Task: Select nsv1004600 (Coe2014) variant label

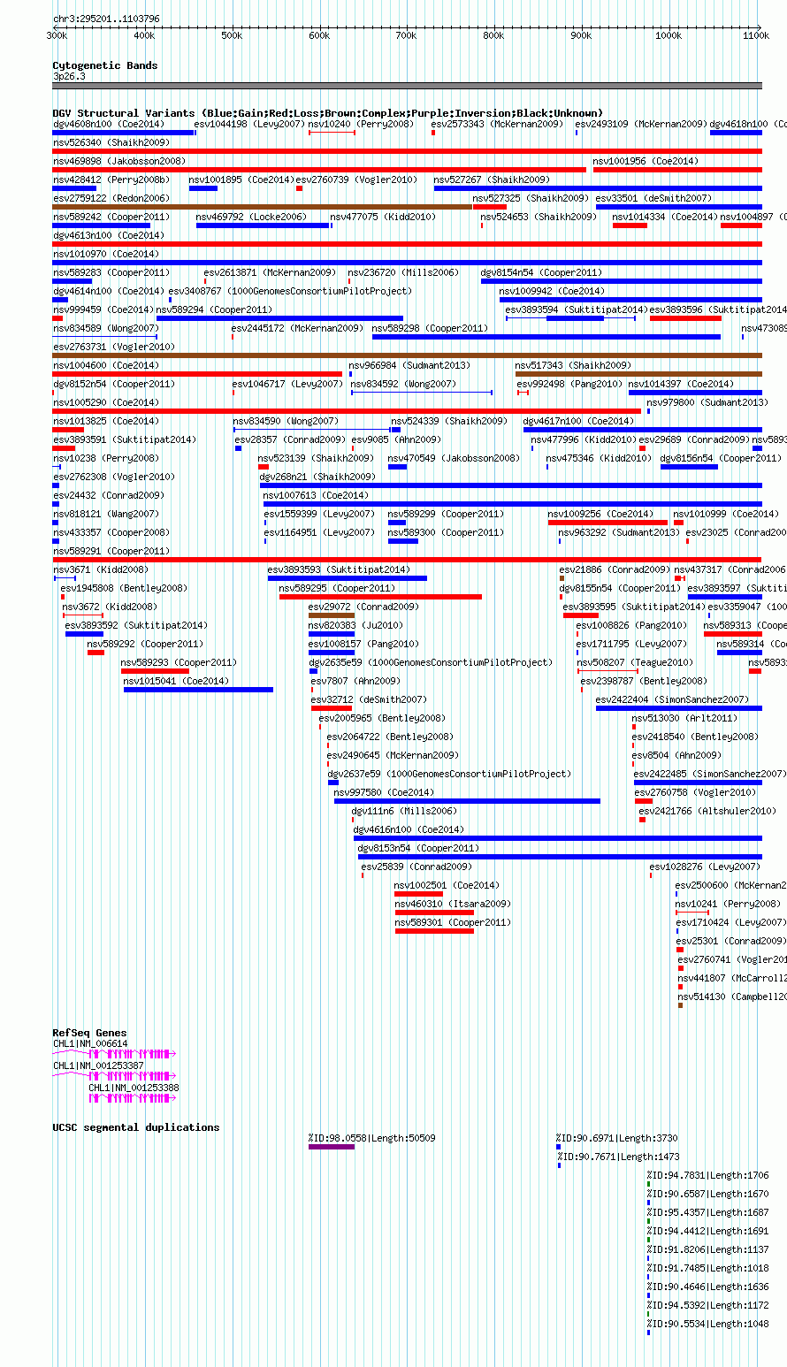Action: (x=105, y=365)
